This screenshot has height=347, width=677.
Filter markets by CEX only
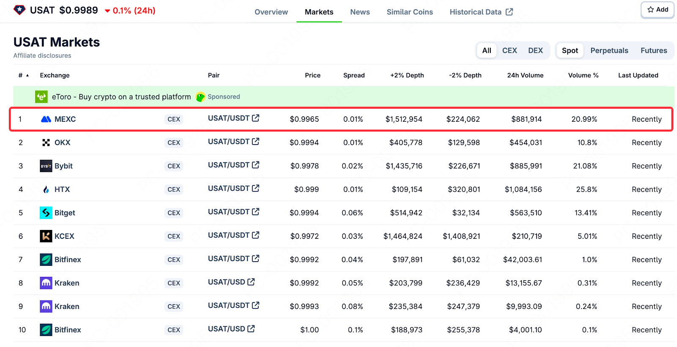click(x=509, y=50)
